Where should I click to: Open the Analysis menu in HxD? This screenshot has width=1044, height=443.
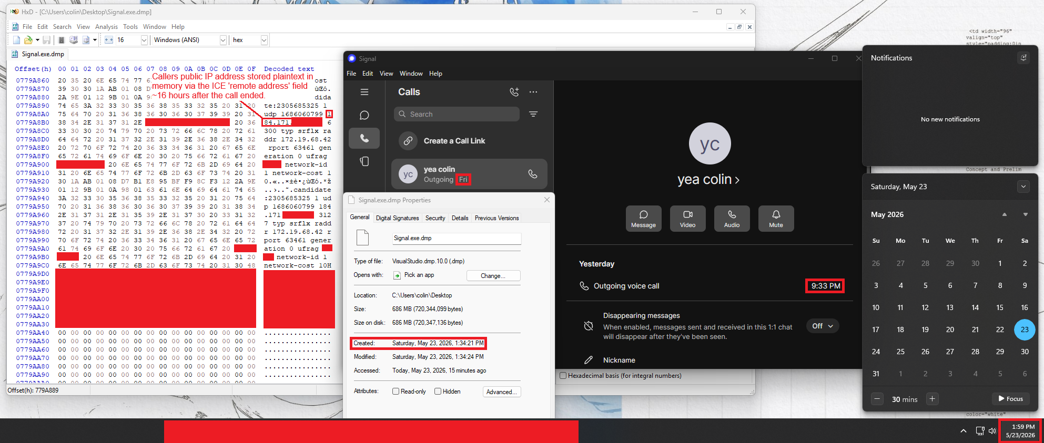(107, 27)
